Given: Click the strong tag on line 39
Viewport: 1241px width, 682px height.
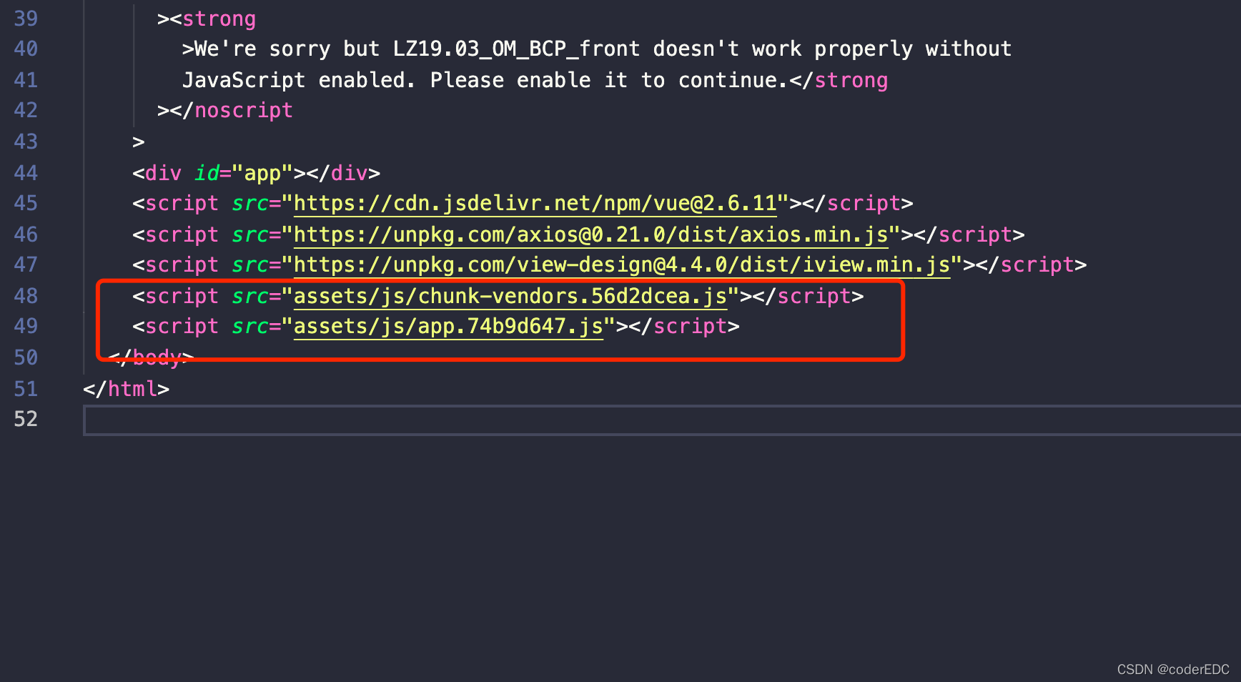Looking at the screenshot, I should pyautogui.click(x=219, y=18).
